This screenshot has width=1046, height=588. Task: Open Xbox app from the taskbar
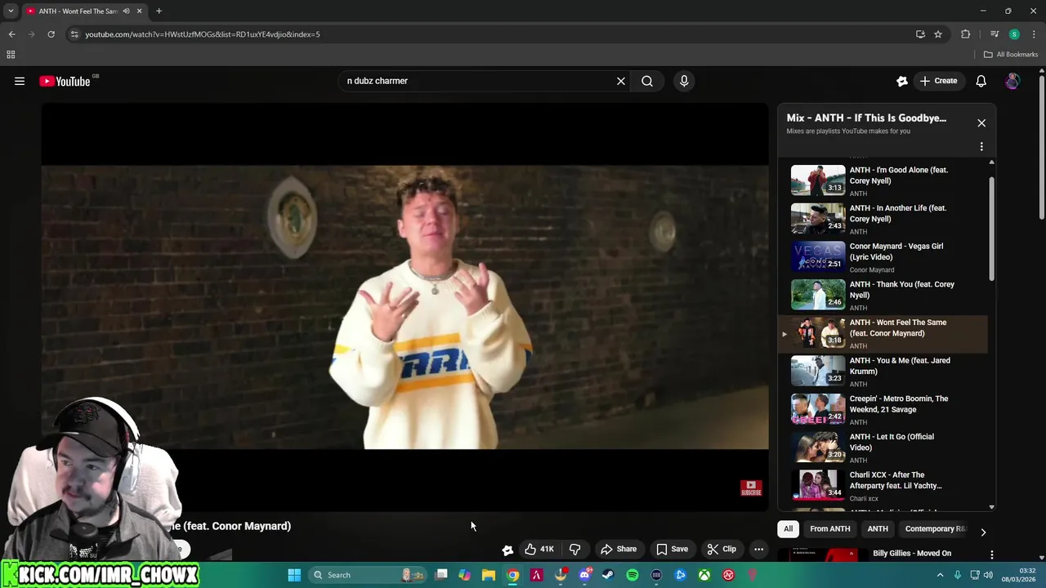(704, 575)
